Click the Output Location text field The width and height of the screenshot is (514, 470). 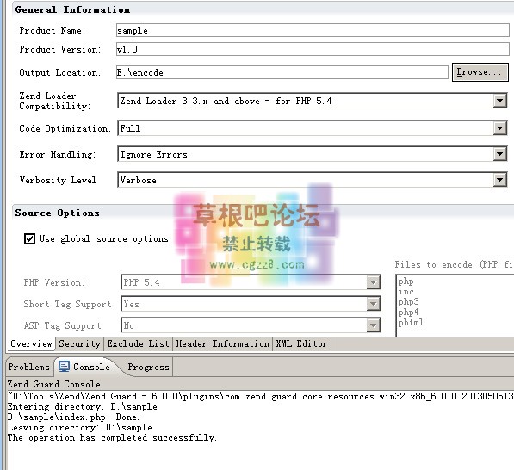click(282, 72)
